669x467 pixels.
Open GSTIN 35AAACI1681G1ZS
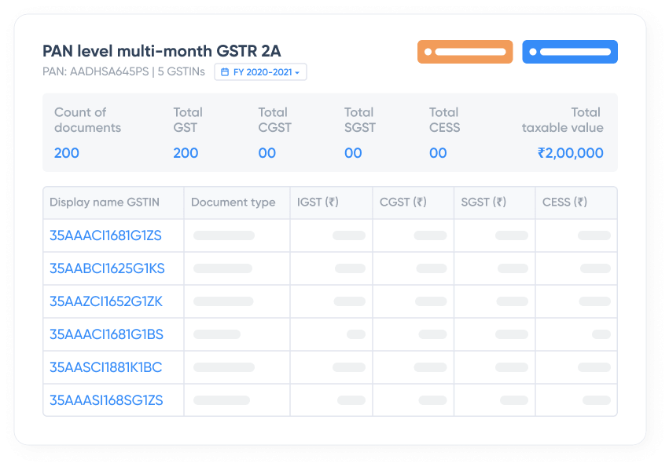pyautogui.click(x=105, y=235)
